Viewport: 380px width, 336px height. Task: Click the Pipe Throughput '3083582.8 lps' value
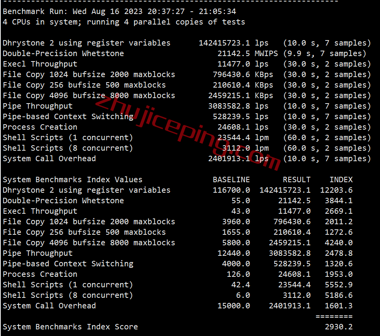click(x=238, y=106)
